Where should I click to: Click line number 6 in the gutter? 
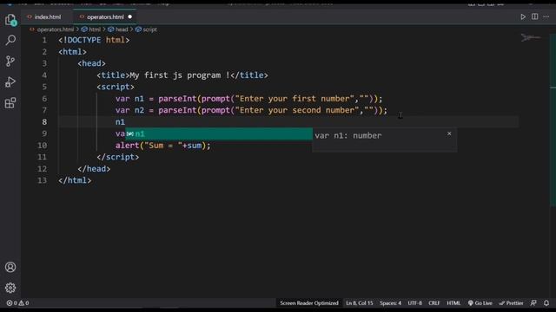tap(44, 99)
